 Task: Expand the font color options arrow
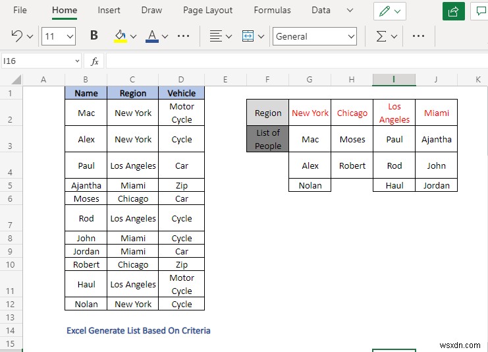(165, 36)
